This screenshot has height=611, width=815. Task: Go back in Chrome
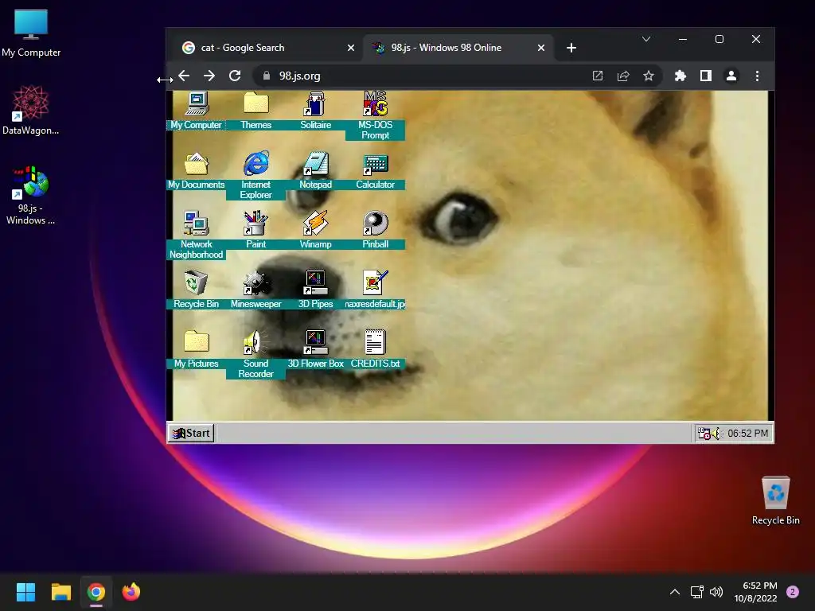pos(184,76)
